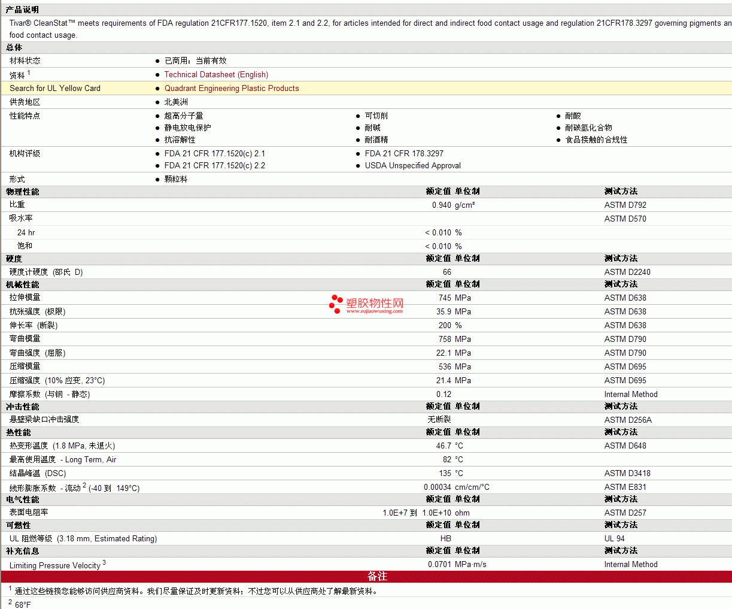
Task: Click the 电气性能 section header
Action: point(22,499)
